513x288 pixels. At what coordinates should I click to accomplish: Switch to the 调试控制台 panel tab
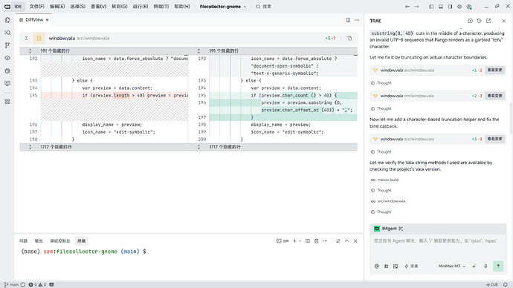point(60,241)
